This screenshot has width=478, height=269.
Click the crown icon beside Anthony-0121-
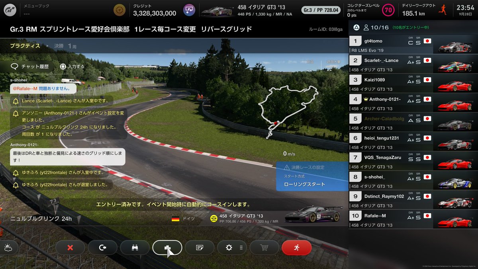[366, 99]
